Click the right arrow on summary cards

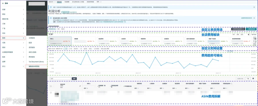click(254, 41)
